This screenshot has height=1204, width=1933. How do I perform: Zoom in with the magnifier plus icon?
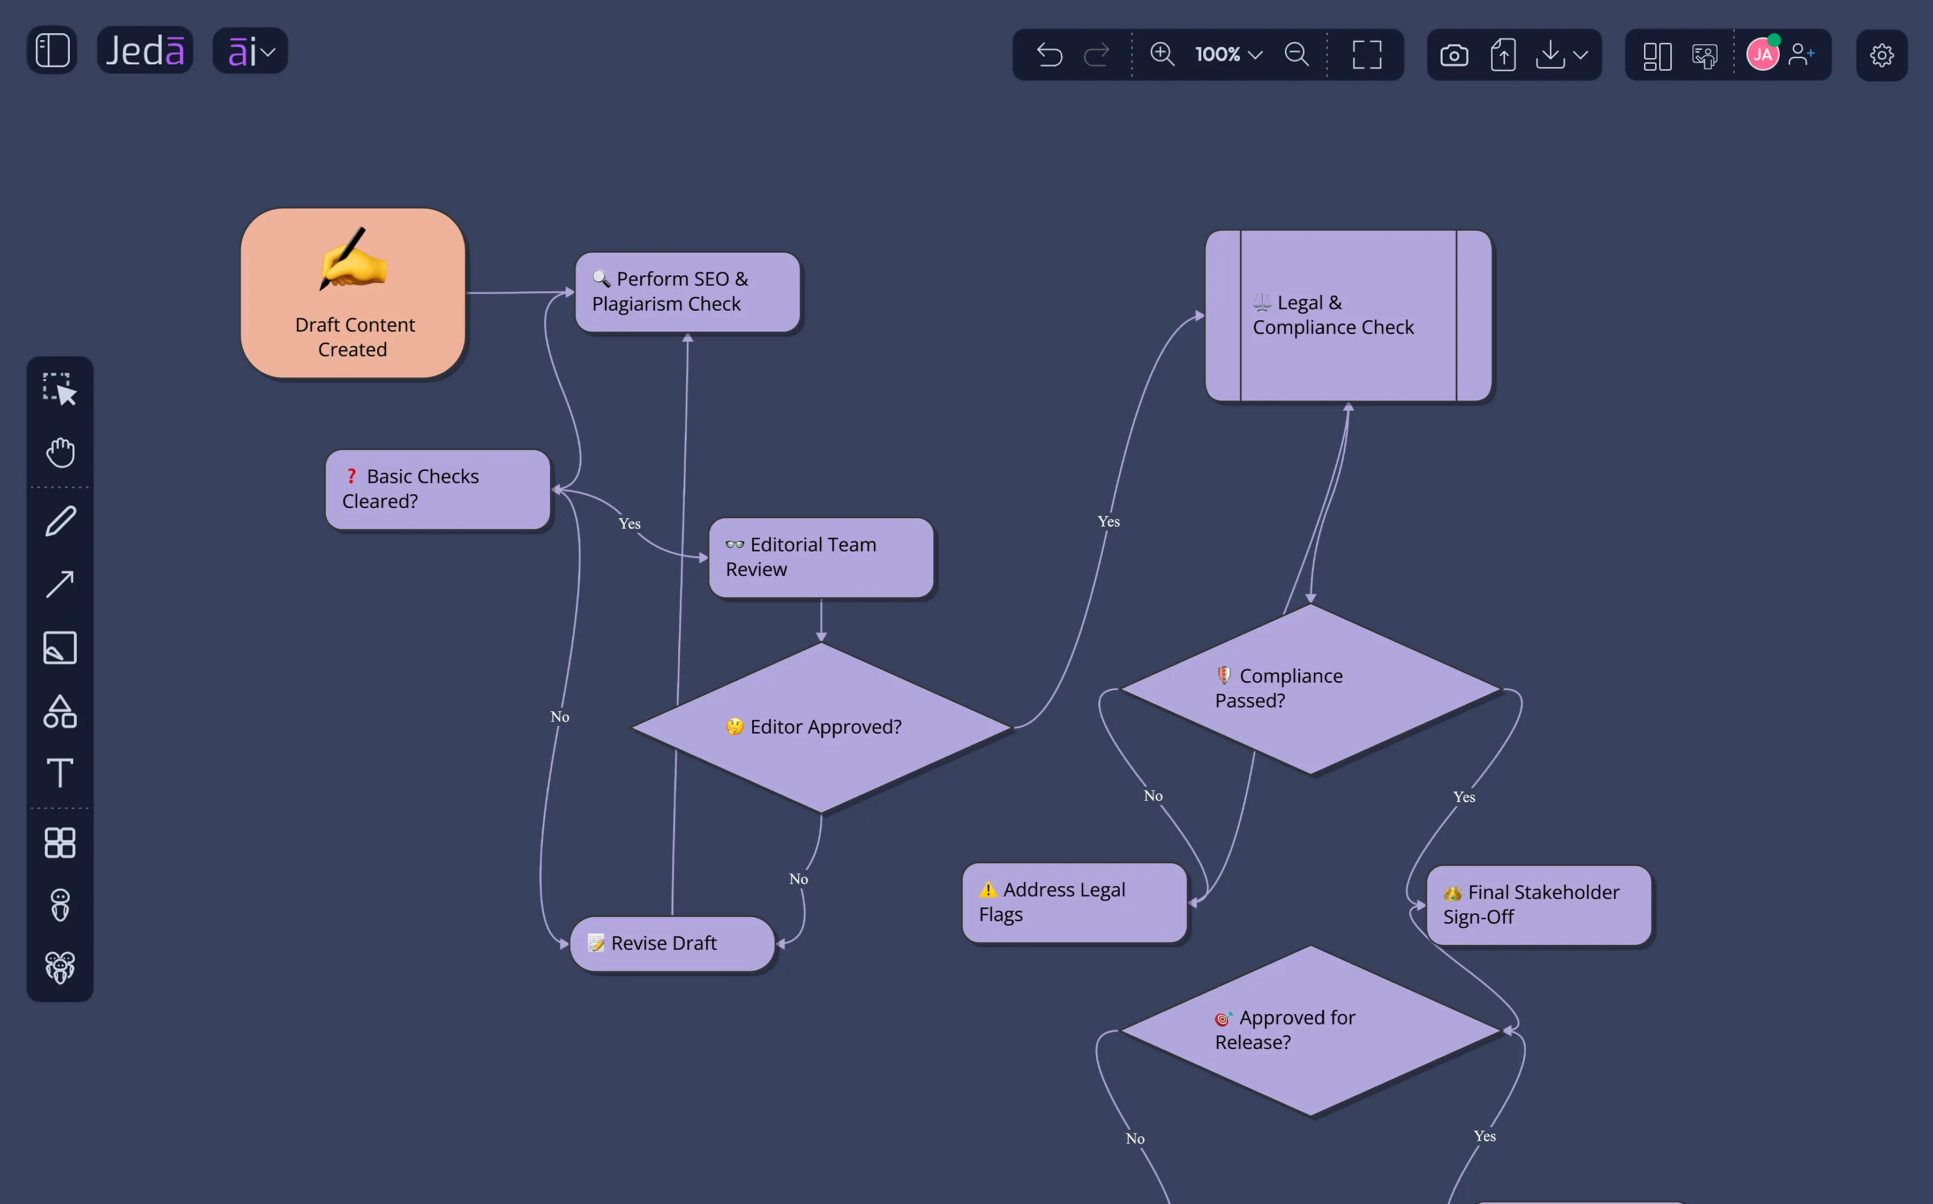point(1162,54)
